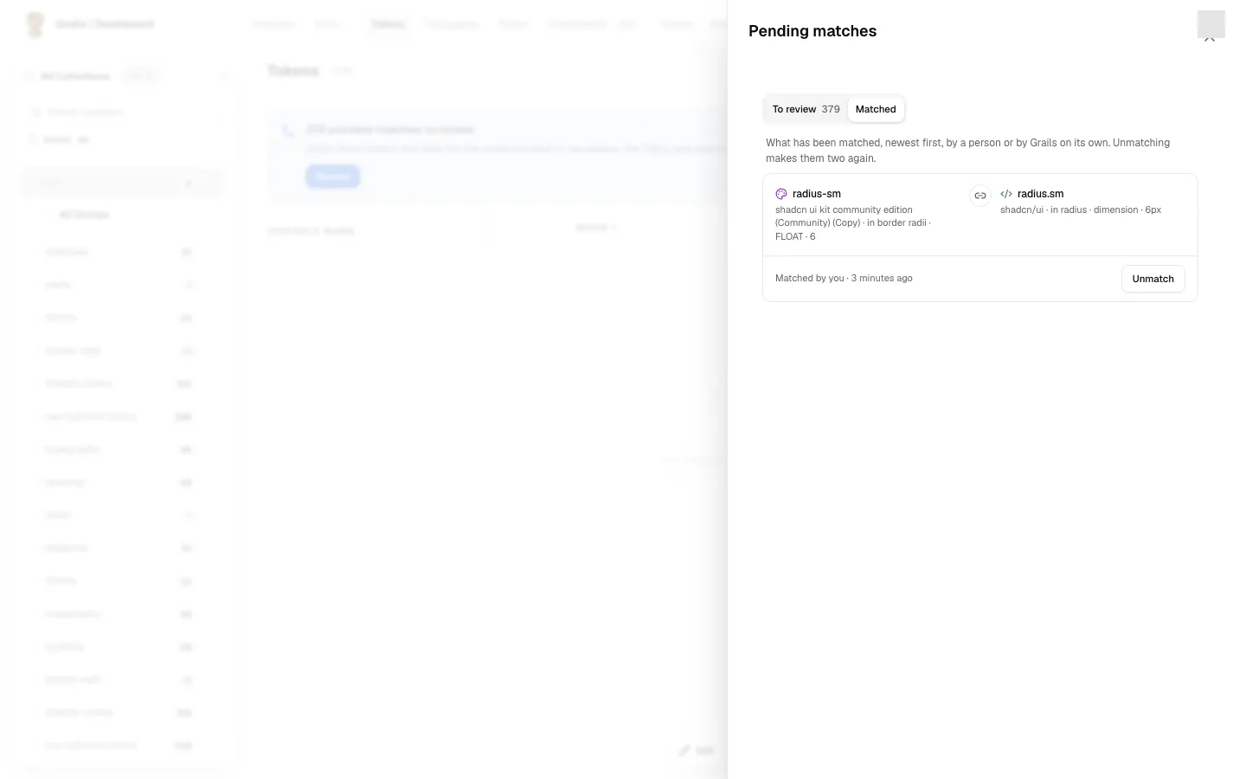
Task: Click the 379 count badge on To review
Action: (831, 109)
